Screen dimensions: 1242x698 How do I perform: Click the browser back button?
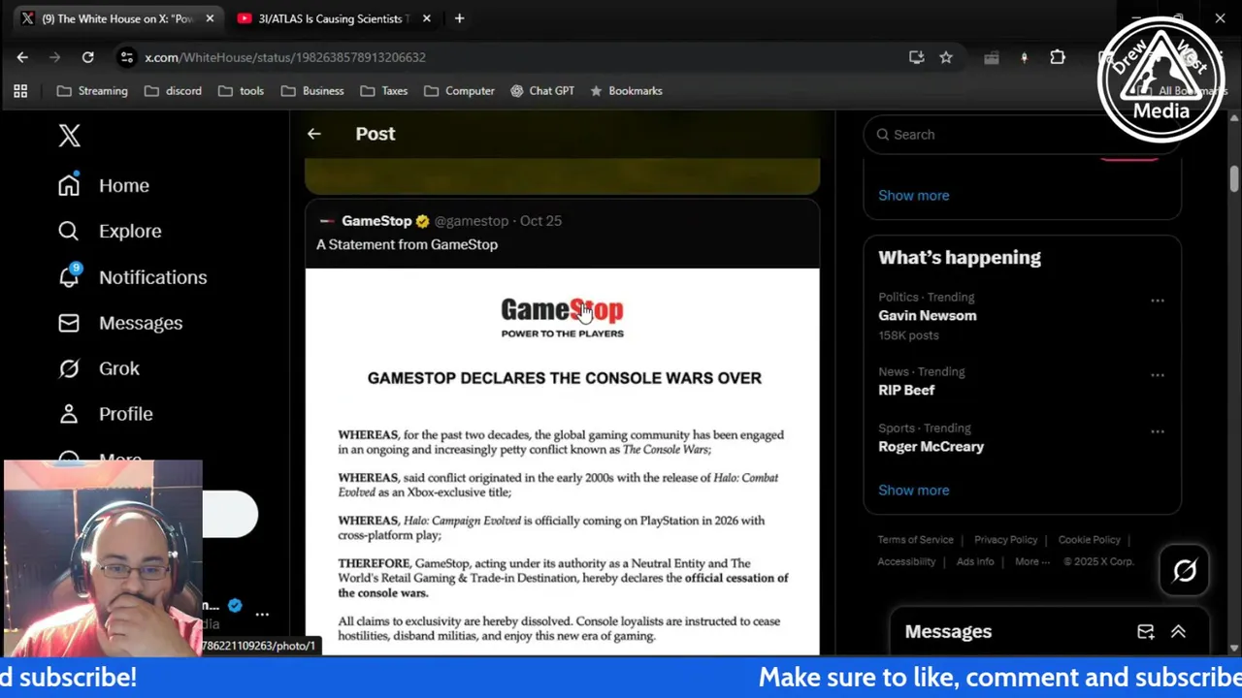click(22, 57)
